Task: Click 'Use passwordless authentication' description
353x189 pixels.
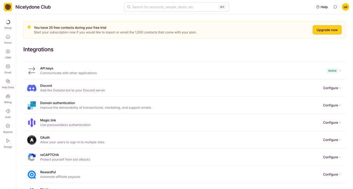Action: (65, 125)
